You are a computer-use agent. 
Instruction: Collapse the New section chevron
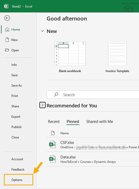(x=42, y=31)
